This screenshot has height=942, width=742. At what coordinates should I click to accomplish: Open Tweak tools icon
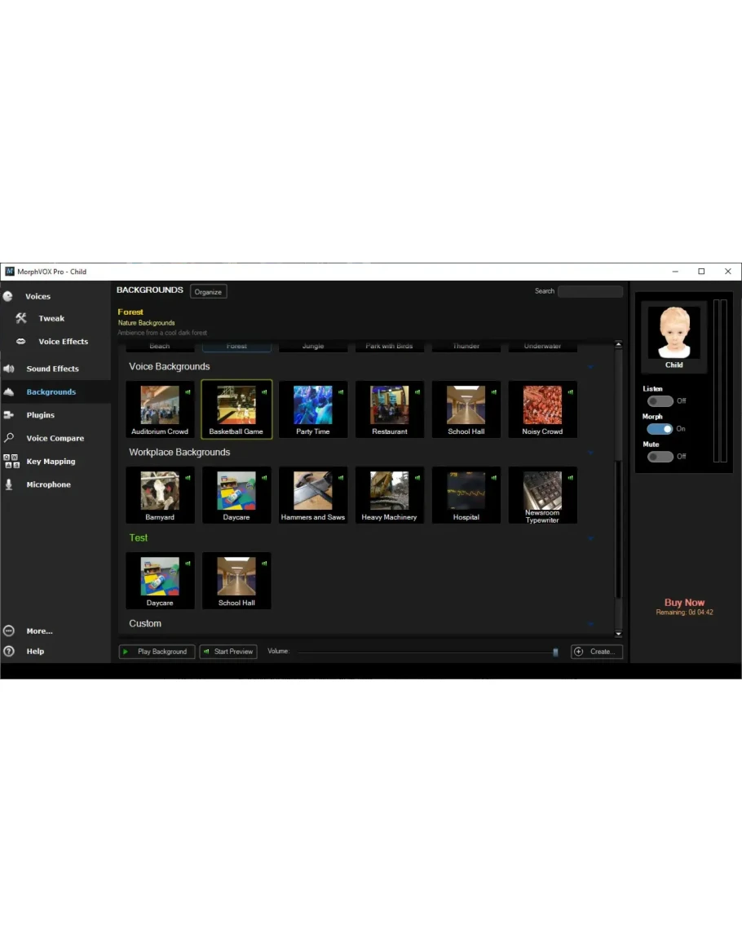click(21, 319)
